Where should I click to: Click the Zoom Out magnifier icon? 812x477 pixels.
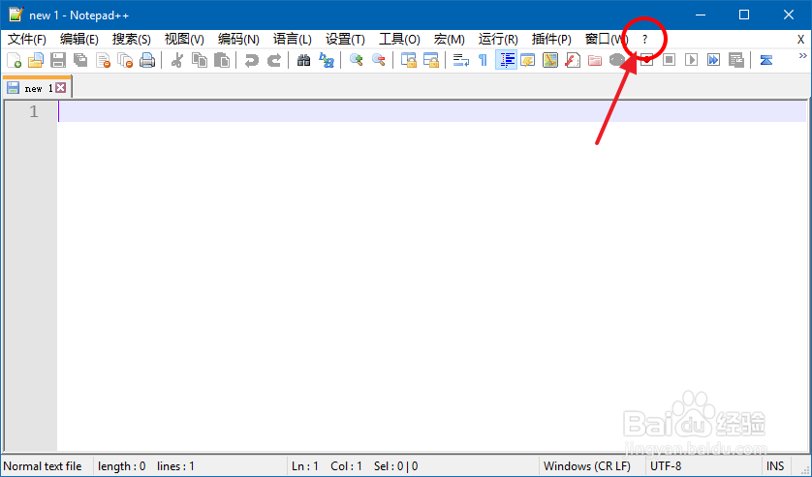(379, 61)
